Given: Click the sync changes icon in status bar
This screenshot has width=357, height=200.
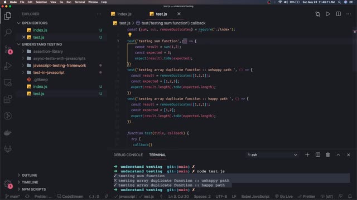Looking at the screenshot, I should [27, 196].
